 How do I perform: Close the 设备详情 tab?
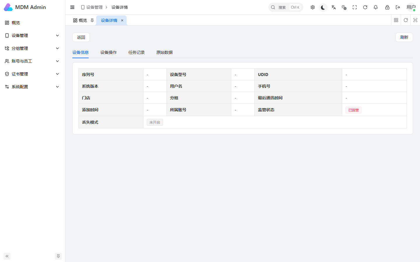point(122,20)
